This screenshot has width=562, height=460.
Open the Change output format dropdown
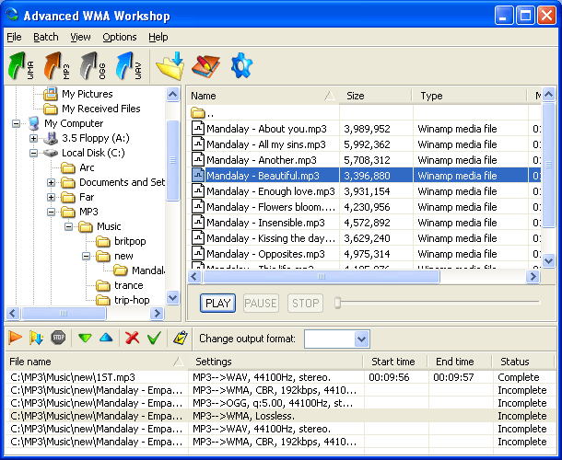coord(361,339)
